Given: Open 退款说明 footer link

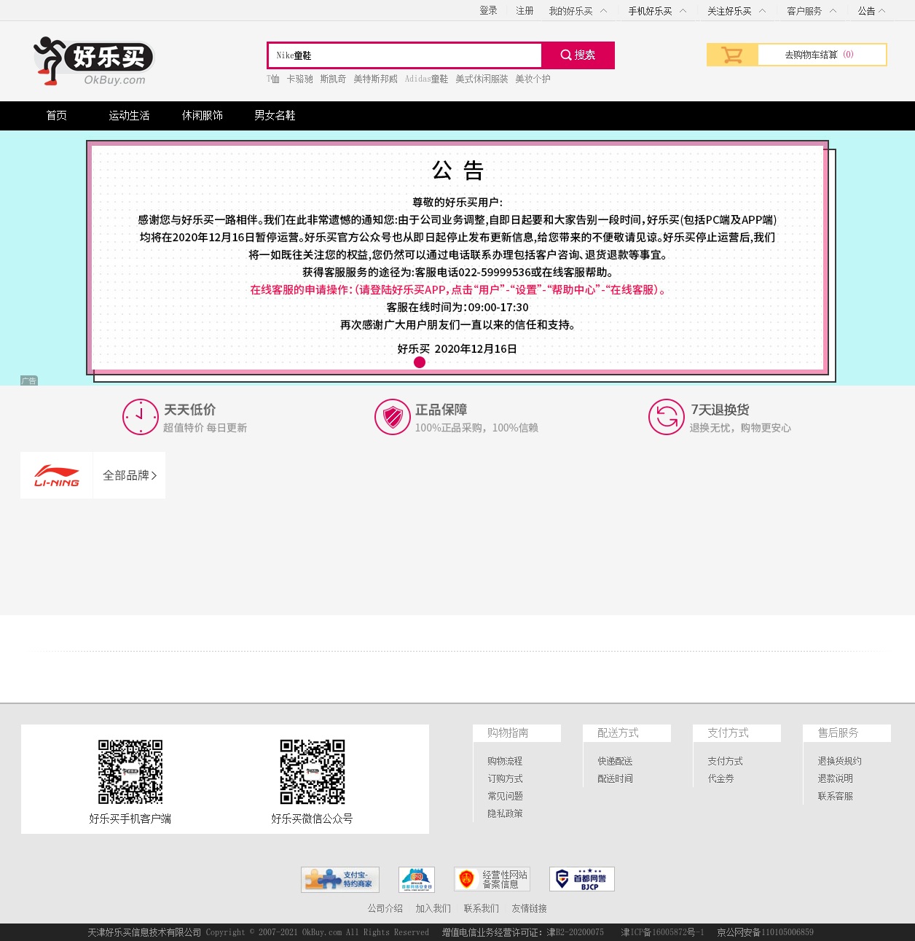Looking at the screenshot, I should (835, 778).
